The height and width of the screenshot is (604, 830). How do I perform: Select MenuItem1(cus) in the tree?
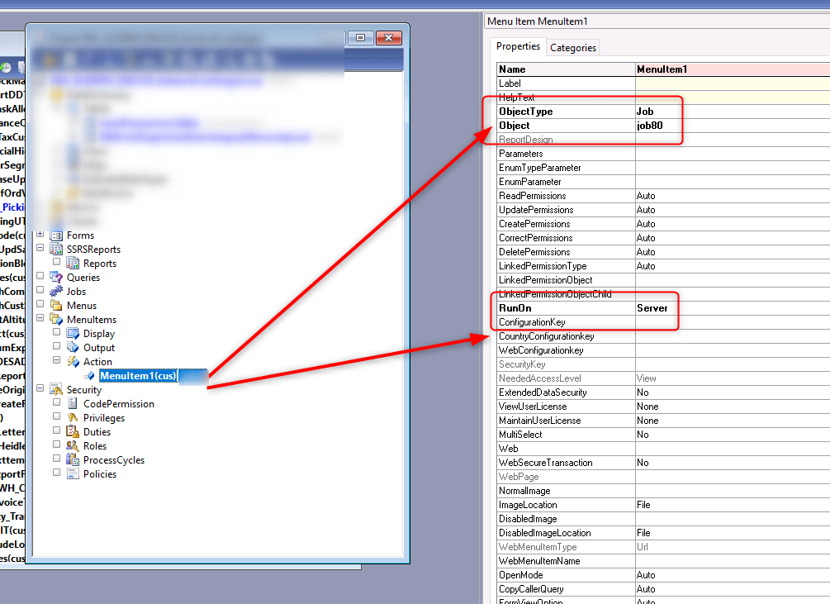click(138, 376)
